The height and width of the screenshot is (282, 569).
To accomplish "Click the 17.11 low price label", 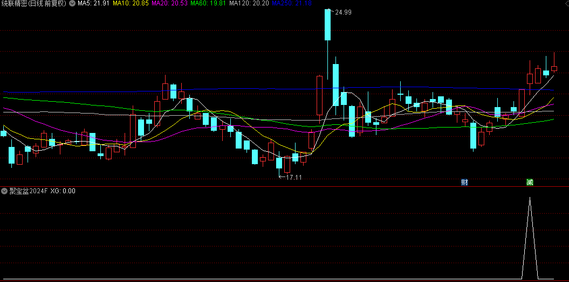I will pos(294,178).
